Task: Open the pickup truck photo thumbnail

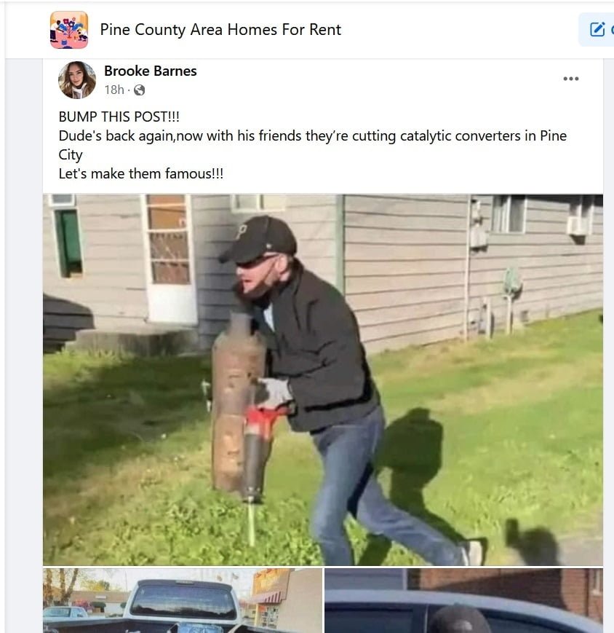Action: (183, 601)
